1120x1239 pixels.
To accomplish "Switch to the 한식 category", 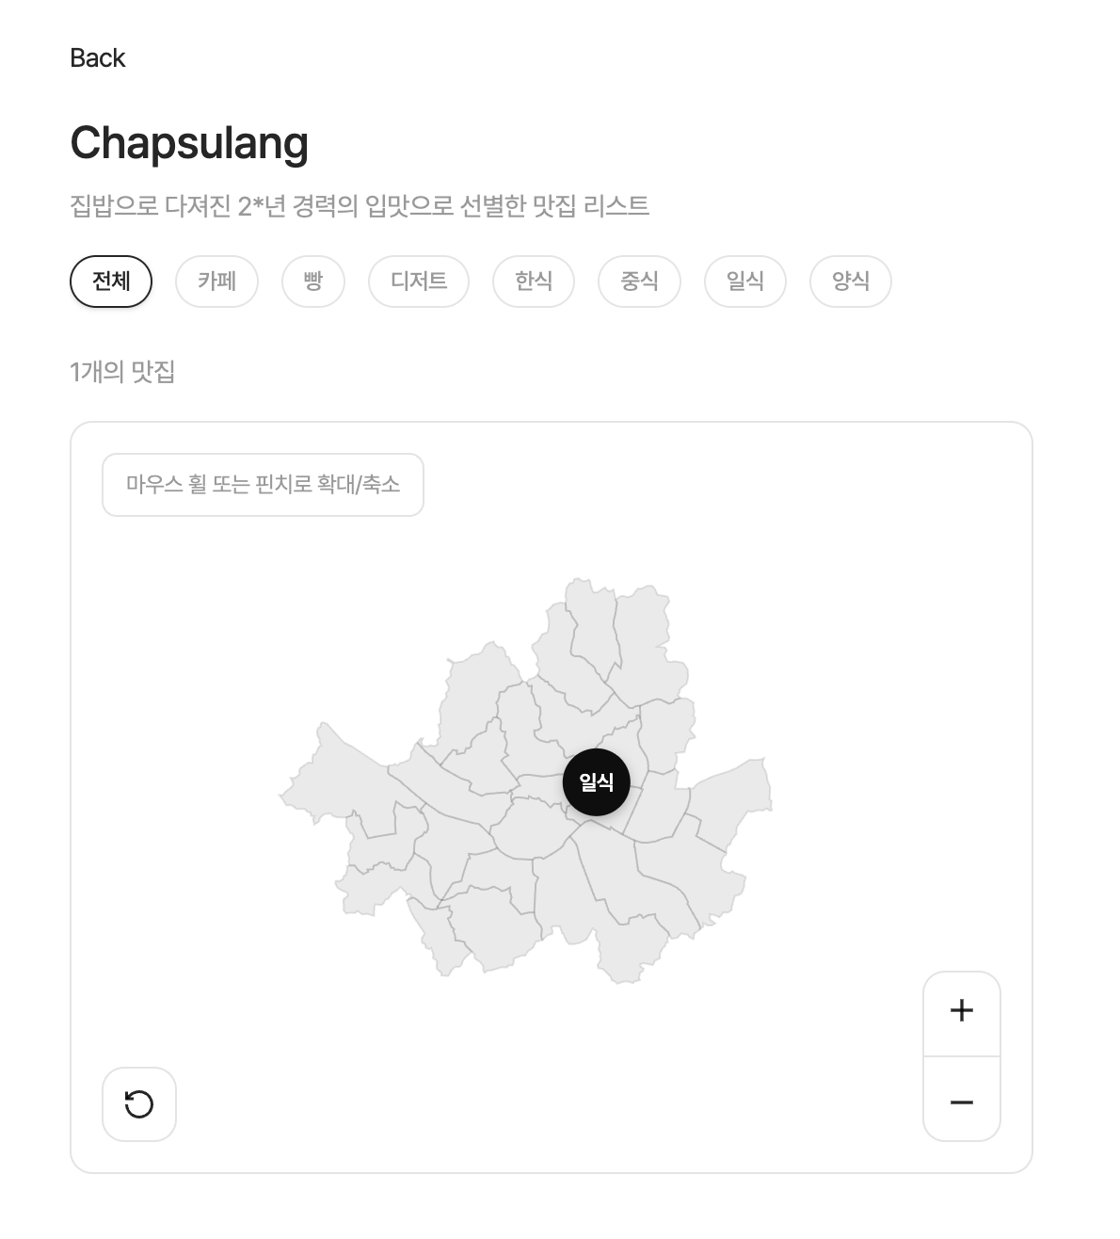I will [533, 282].
